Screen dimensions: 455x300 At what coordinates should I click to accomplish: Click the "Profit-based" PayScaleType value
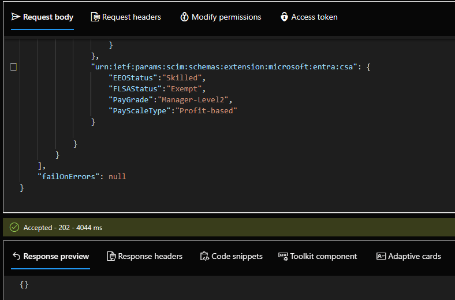coord(206,111)
